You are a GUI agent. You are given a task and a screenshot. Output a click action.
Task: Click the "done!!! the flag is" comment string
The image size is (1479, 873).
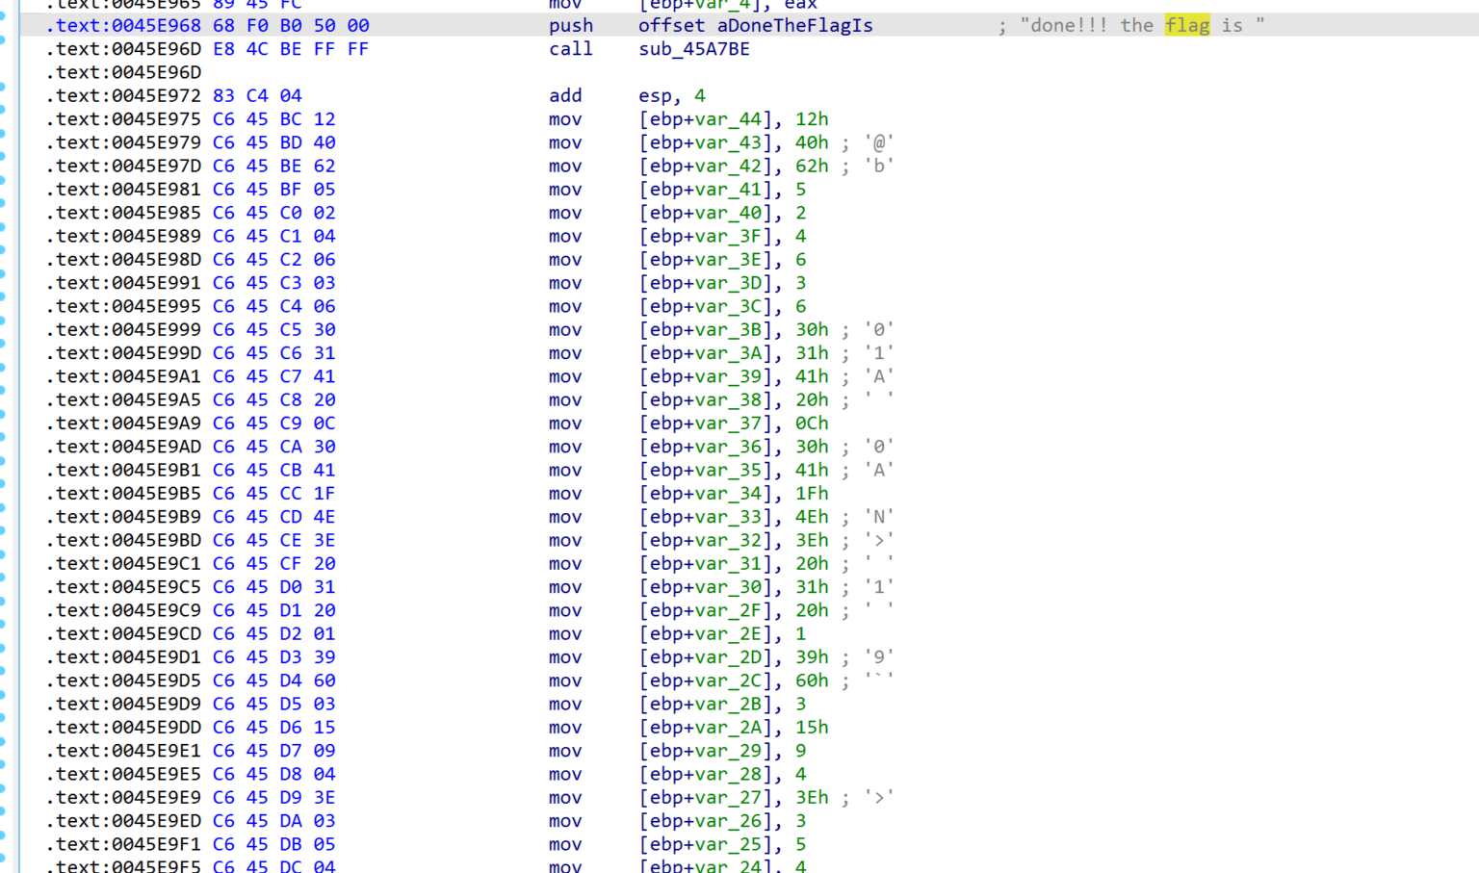coord(1142,26)
